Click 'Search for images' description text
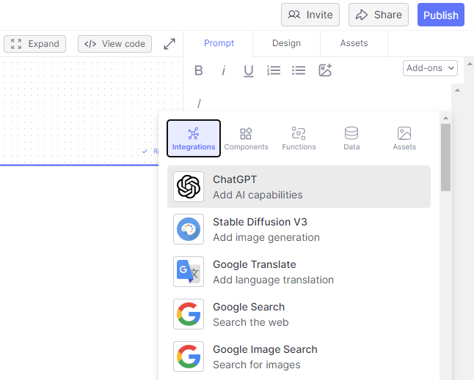The image size is (474, 380). click(257, 365)
